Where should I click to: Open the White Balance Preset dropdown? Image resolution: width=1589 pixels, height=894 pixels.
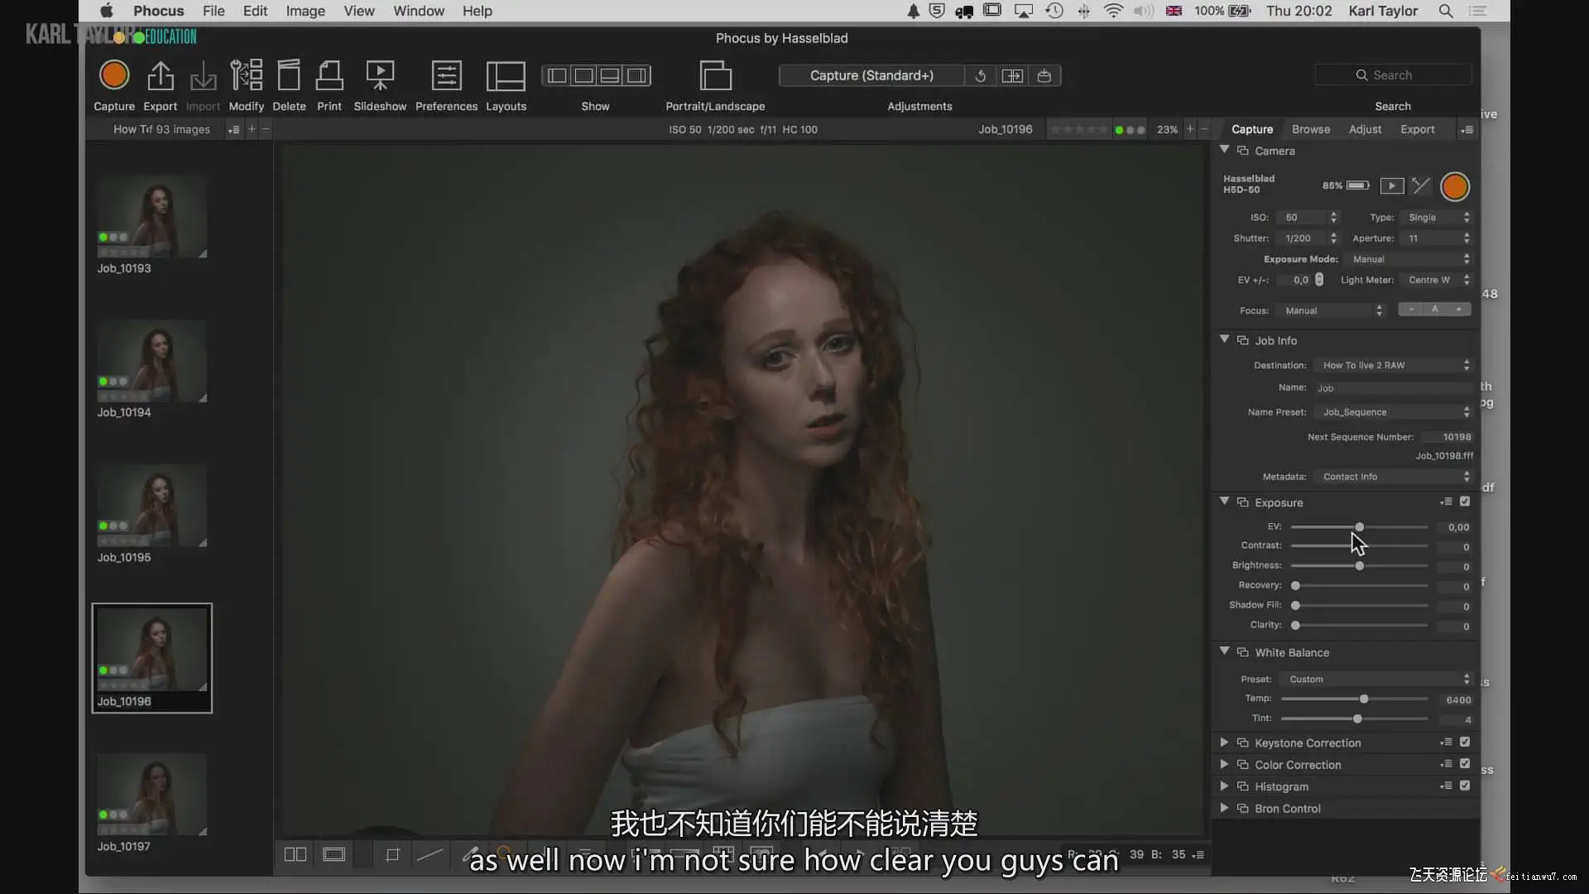[x=1375, y=679]
